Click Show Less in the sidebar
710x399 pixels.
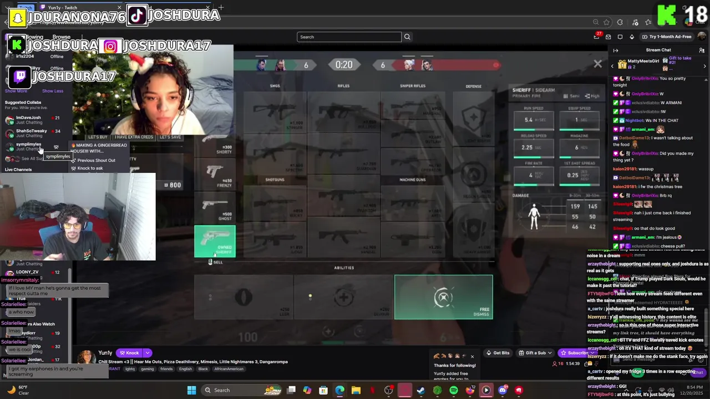[x=53, y=91]
